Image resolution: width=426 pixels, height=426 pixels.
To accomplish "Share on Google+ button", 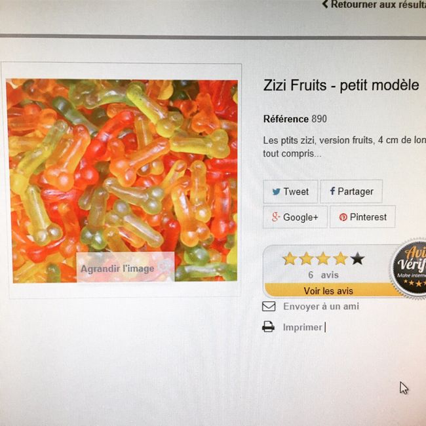I will point(295,217).
